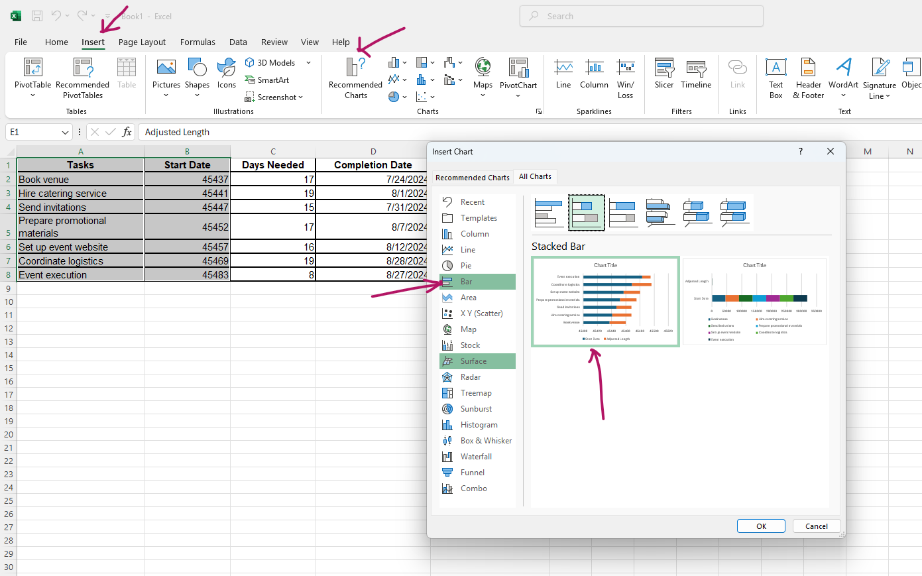Switch to the Data tab
The image size is (922, 576).
click(238, 42)
